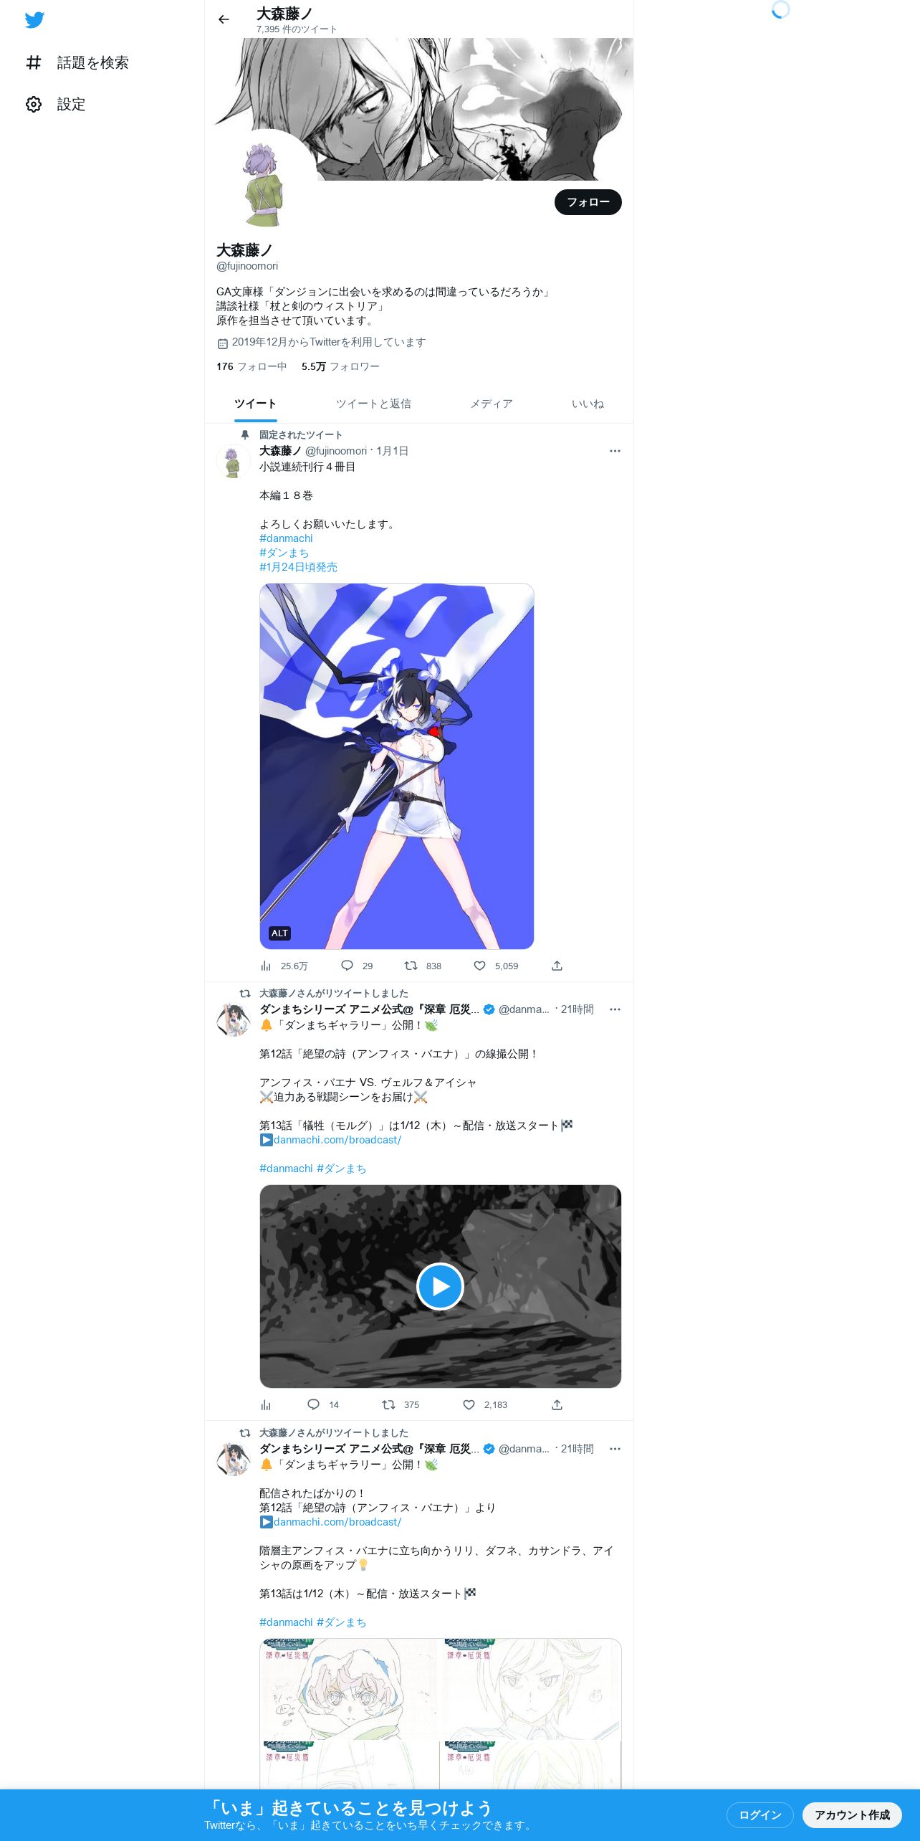Screen dimensions: 920x1841
Task: Retweet the pinned tweet with 838 retweets
Action: tap(411, 966)
